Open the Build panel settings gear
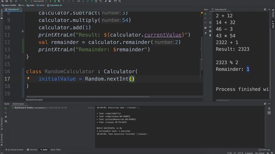This screenshot has height=154, width=275. click(x=265, y=104)
